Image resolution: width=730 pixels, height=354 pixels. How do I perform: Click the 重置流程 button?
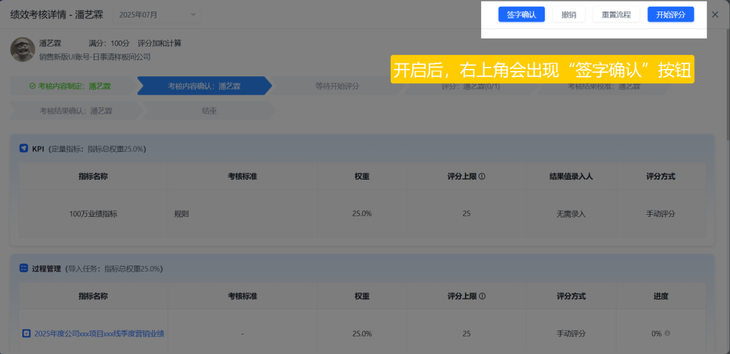coord(616,14)
